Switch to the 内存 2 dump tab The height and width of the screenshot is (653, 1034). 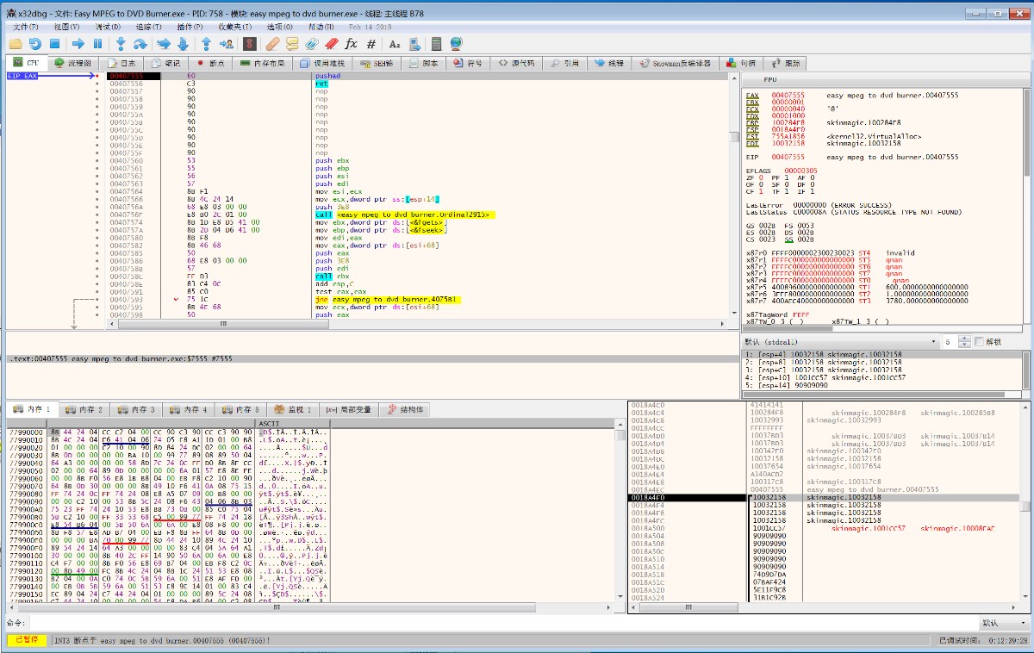click(x=84, y=409)
